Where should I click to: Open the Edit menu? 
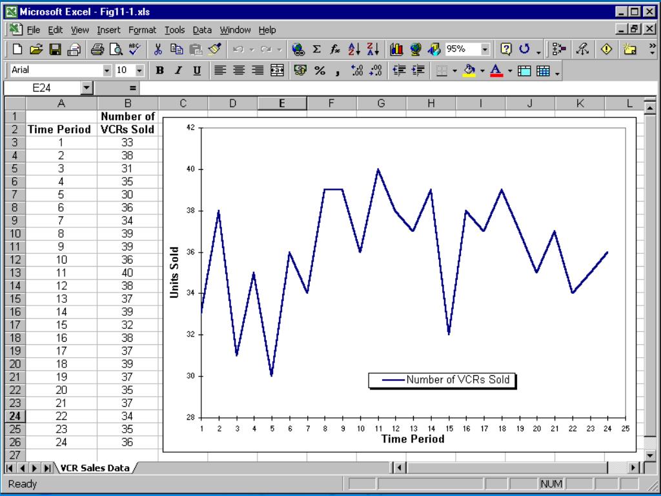(x=56, y=30)
